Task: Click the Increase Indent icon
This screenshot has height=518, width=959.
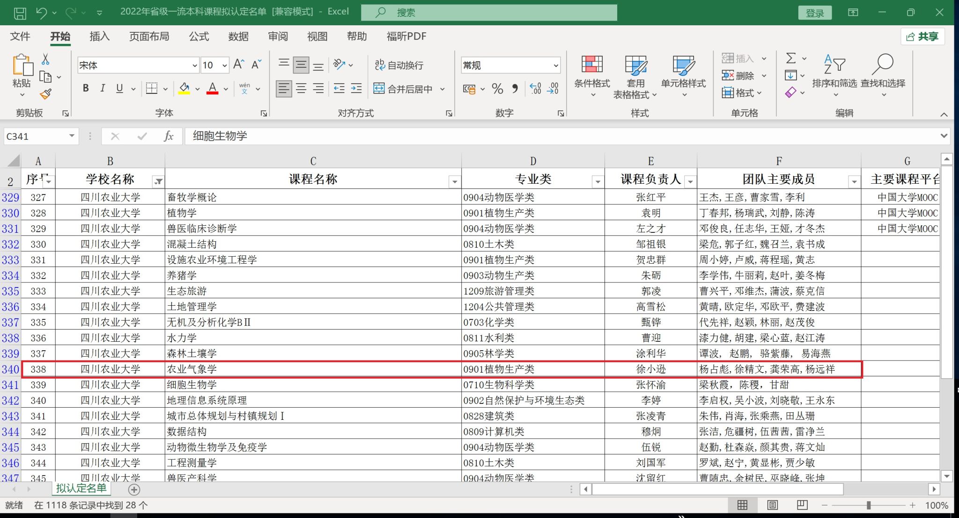Action: [x=356, y=88]
